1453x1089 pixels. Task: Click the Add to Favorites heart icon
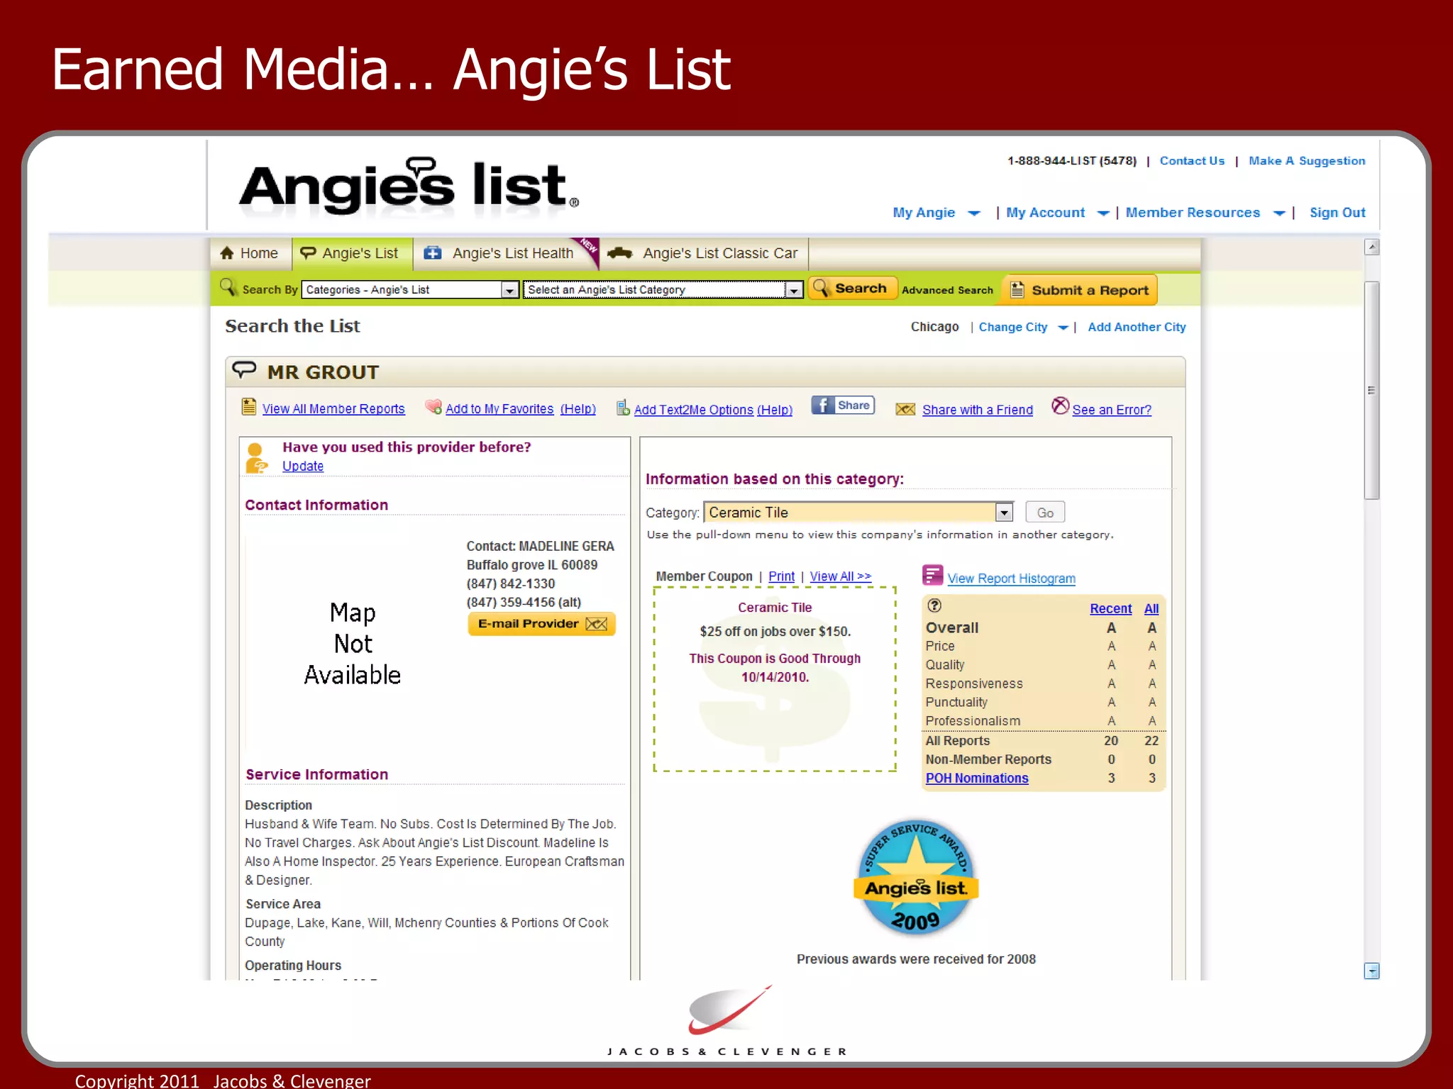(433, 407)
